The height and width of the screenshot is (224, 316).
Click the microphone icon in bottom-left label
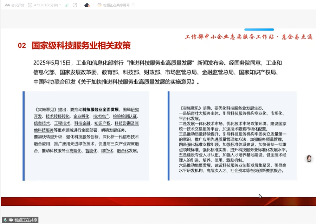click(6, 220)
